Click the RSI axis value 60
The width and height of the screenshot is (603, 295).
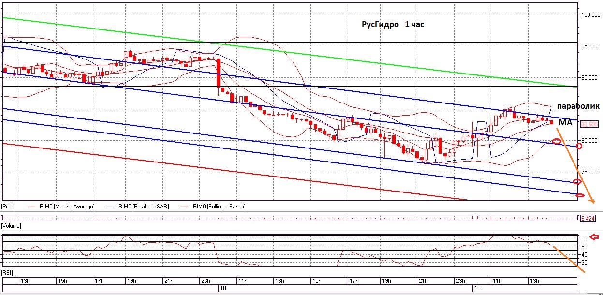[584, 239]
